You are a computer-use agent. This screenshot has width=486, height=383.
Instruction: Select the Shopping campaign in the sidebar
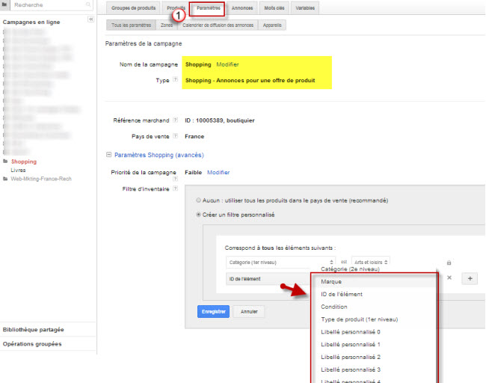coord(24,162)
